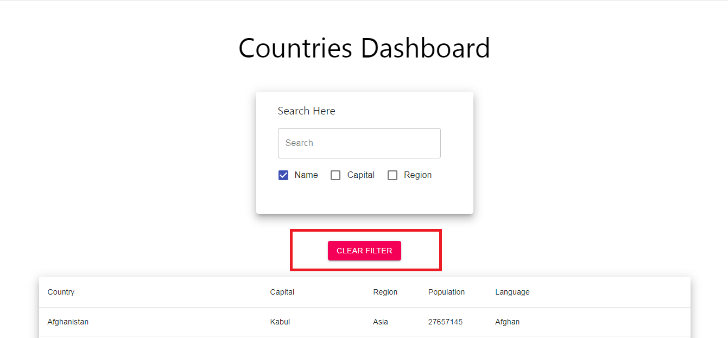Viewport: 728px width, 338px height.
Task: Click the Kabul capital cell
Action: 280,322
